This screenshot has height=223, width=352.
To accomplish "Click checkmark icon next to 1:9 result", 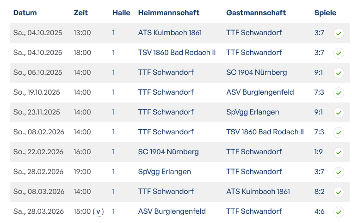I will tap(339, 152).
